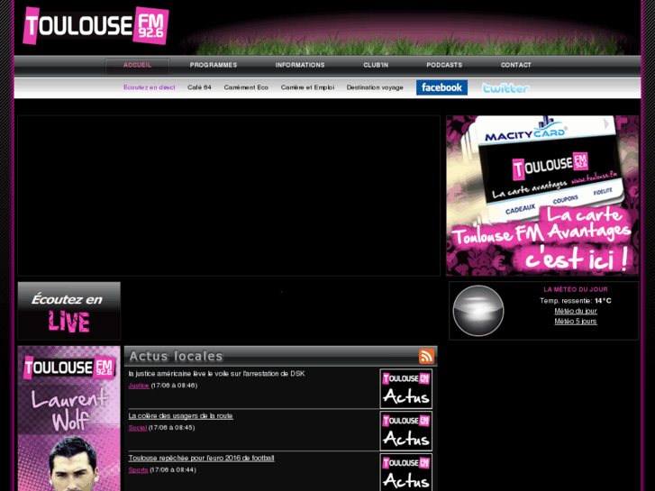Viewport: 655px width, 491px height.
Task: Click the Laurent Wolf promotional banner
Action: pos(69,418)
